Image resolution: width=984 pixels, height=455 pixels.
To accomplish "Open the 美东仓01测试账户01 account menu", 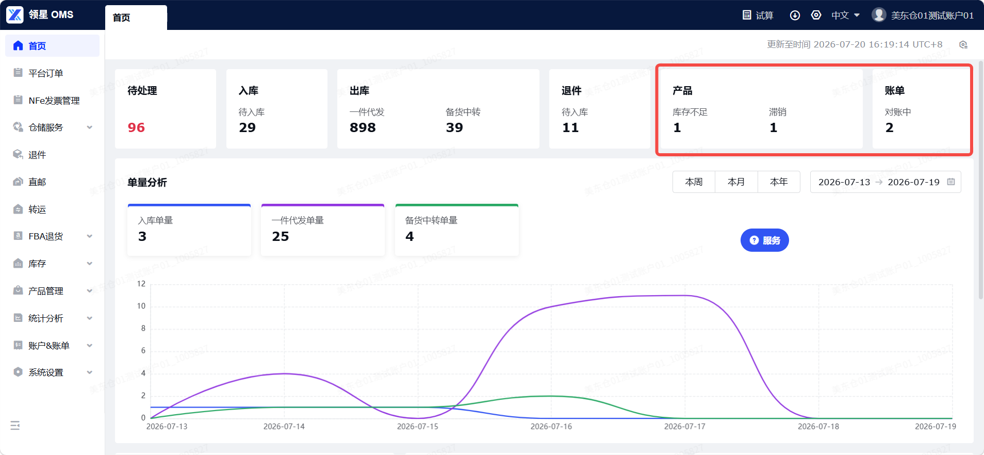I will click(923, 15).
